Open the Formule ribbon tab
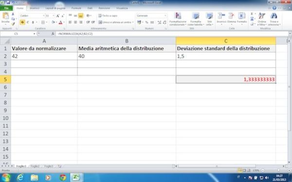 76,8
